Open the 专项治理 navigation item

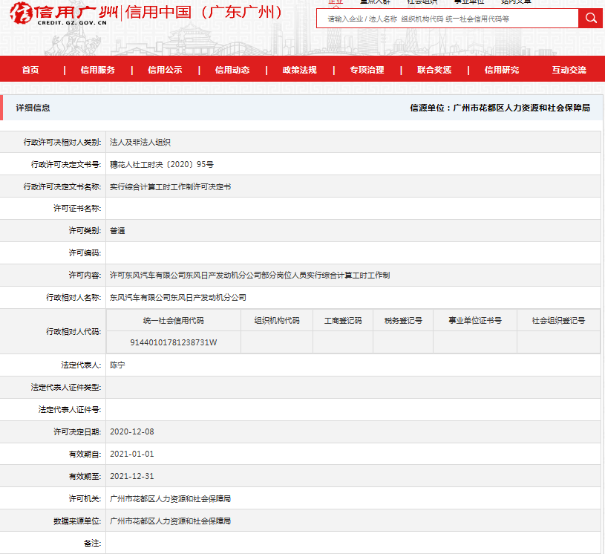[367, 70]
